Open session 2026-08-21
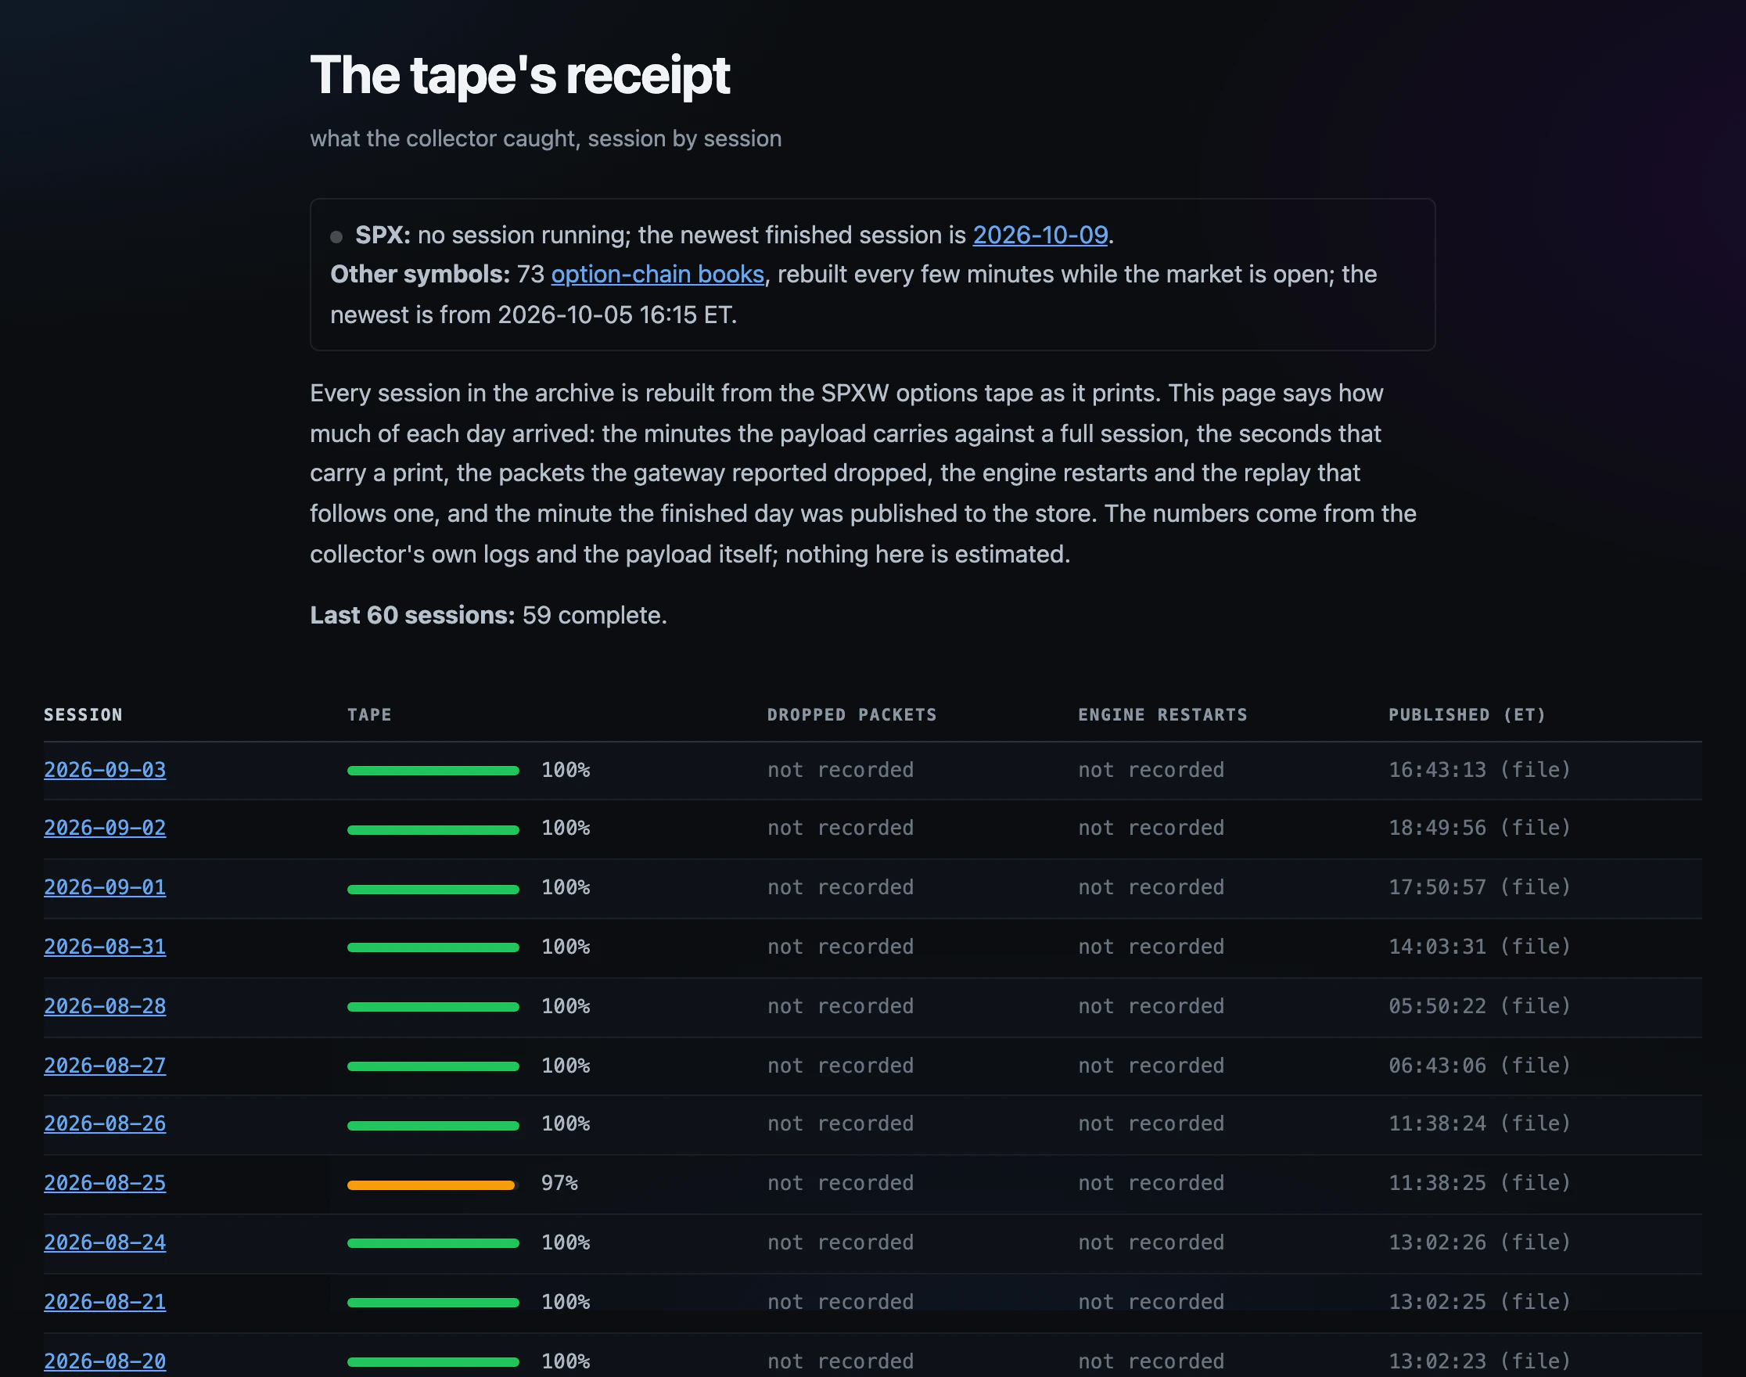Image resolution: width=1746 pixels, height=1377 pixels. 105,1302
